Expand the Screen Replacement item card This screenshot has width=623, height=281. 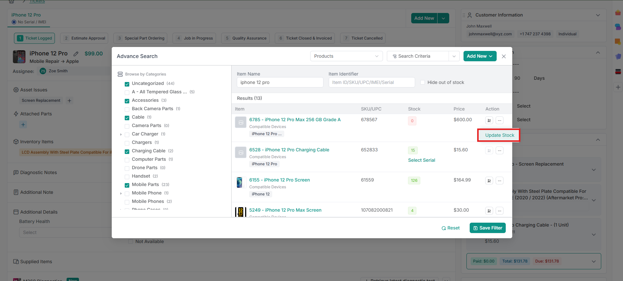[x=594, y=170]
